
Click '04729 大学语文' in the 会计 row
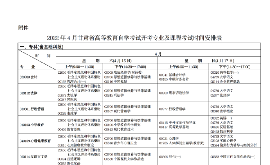(222, 77)
